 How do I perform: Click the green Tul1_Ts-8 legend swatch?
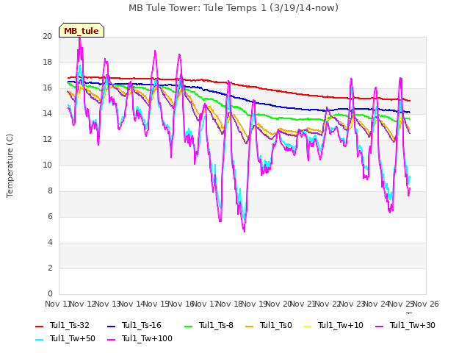tap(189, 326)
